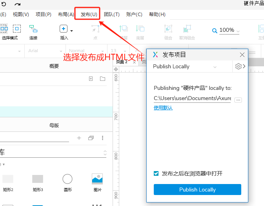
Task: Select the 图片 image widget
Action: (x=97, y=183)
